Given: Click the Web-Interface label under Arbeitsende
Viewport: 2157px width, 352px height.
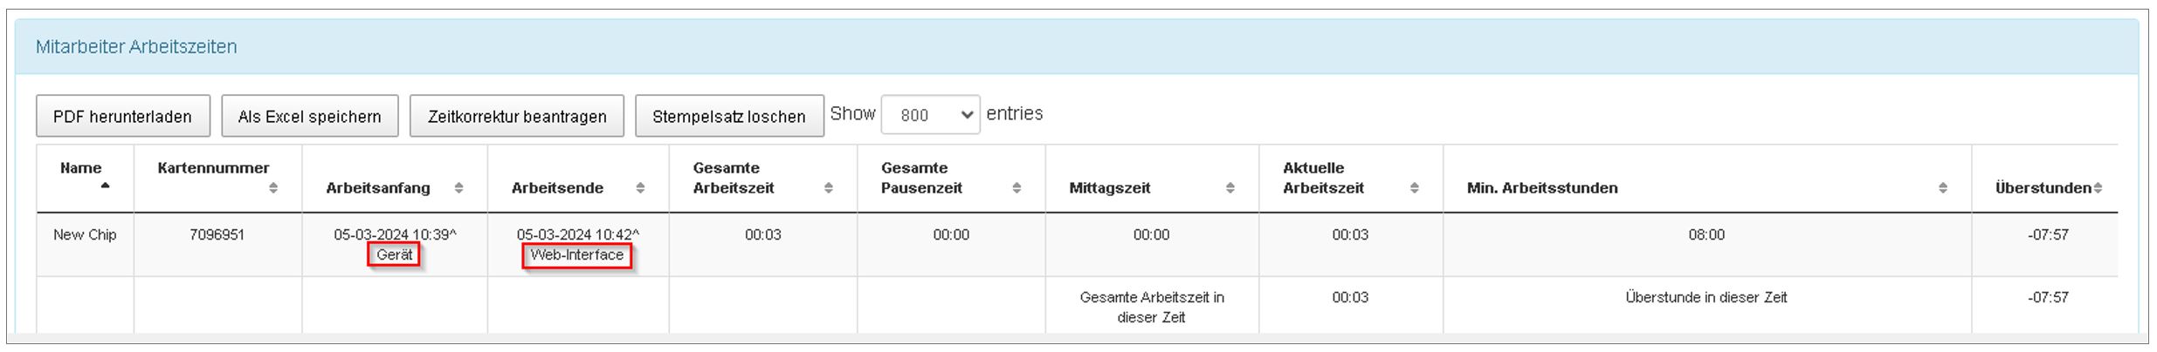Looking at the screenshot, I should point(576,255).
